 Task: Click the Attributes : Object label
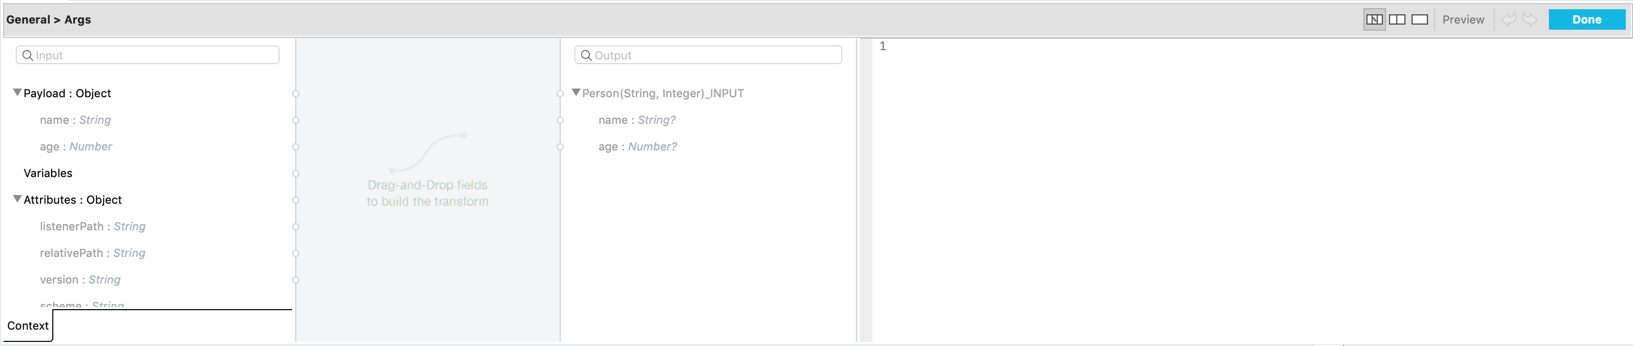[x=72, y=200]
